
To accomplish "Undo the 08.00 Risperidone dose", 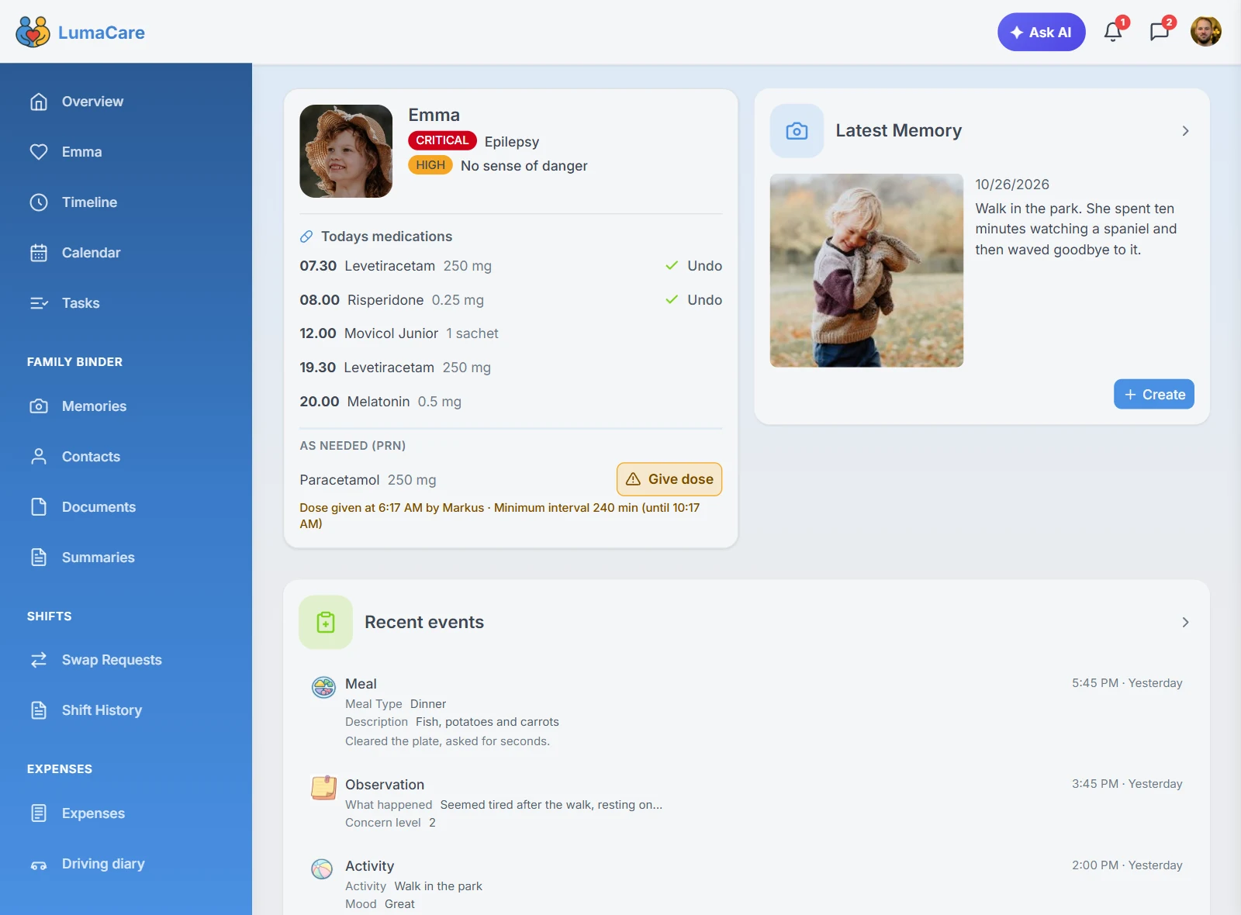I will click(704, 300).
